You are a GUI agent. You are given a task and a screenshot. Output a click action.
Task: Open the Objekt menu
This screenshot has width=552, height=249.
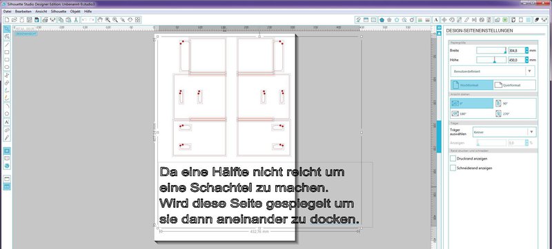point(75,11)
